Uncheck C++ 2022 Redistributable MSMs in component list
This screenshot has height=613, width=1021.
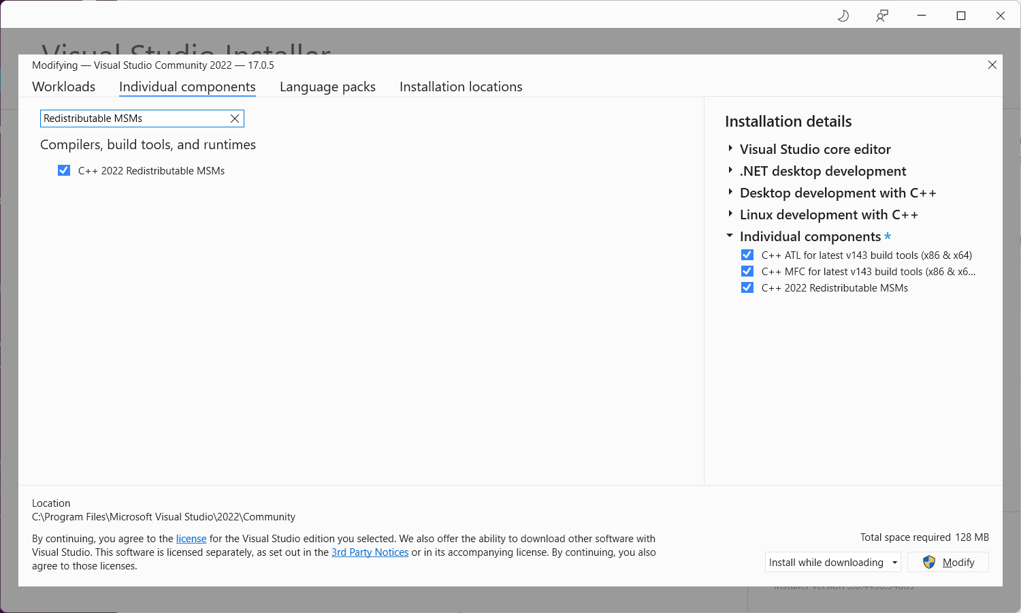pyautogui.click(x=64, y=170)
